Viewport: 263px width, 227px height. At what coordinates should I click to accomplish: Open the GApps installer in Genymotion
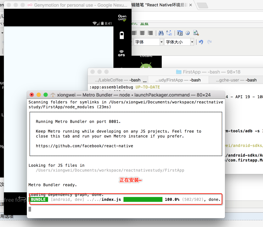[x=122, y=18]
